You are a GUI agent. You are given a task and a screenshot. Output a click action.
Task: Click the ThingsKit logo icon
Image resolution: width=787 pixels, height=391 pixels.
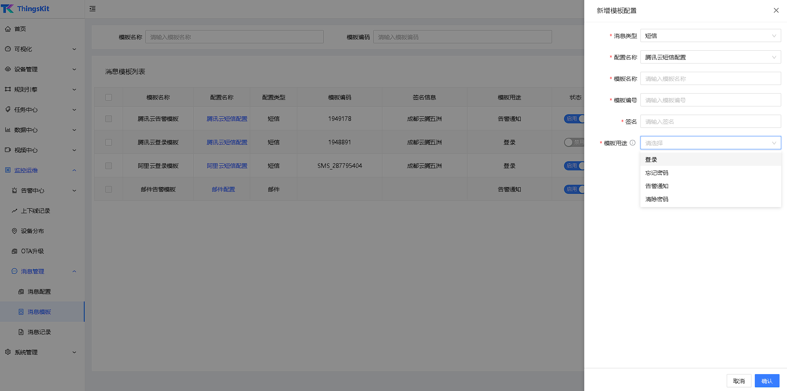click(7, 9)
